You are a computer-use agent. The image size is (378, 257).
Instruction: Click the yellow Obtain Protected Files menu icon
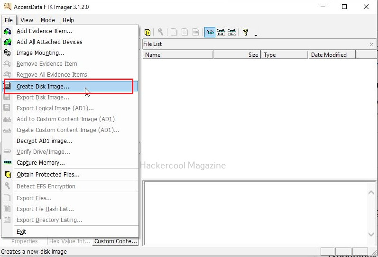coord(8,175)
